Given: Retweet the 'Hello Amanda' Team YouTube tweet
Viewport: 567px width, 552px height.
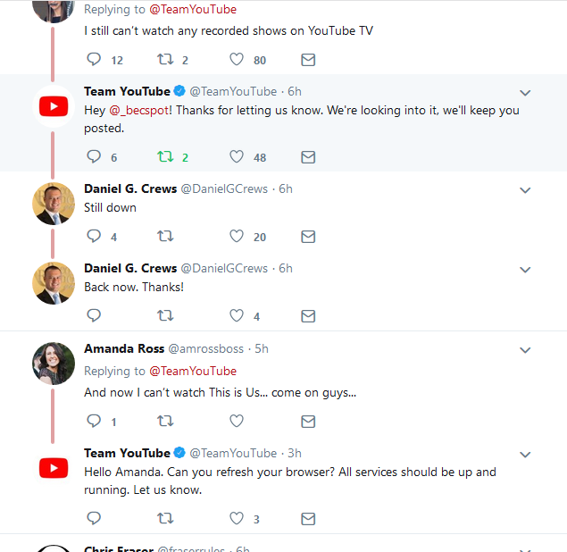Looking at the screenshot, I should point(164,518).
